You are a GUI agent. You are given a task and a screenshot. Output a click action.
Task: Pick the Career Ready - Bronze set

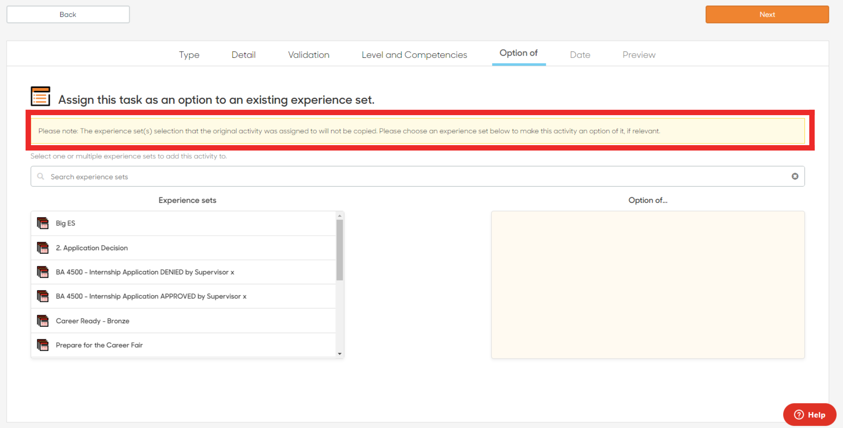pyautogui.click(x=183, y=321)
